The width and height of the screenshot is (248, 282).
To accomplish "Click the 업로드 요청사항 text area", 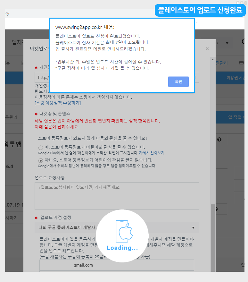I will (117, 196).
